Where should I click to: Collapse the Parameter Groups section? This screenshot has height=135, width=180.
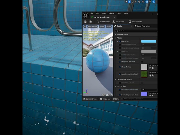(x=115, y=35)
